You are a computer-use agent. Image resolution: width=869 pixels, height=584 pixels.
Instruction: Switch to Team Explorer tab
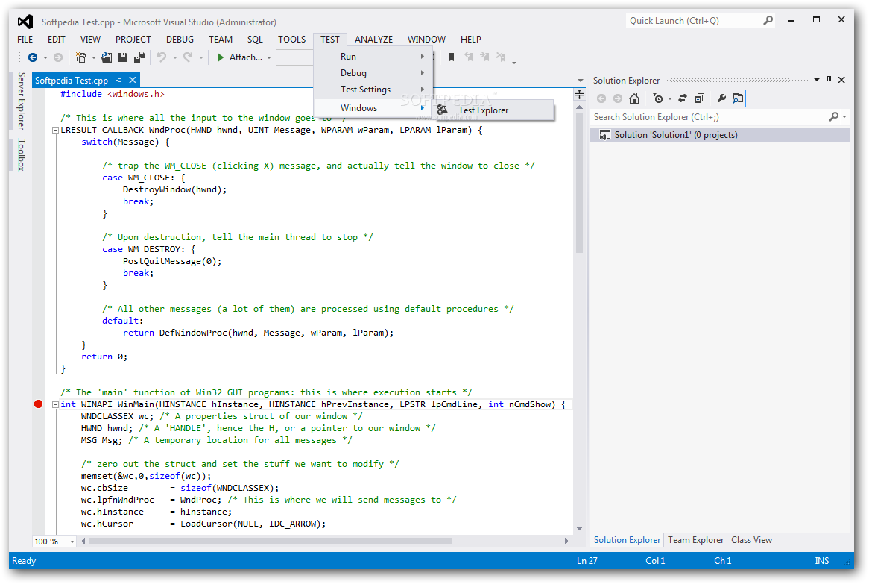tap(695, 540)
